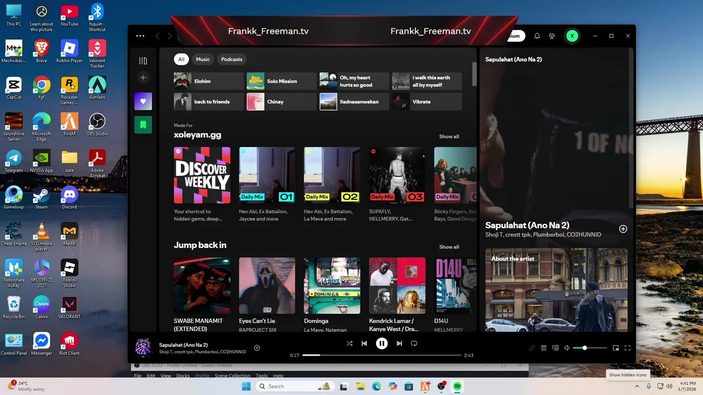The width and height of the screenshot is (703, 395).
Task: Click now-playing album art in bottom bar
Action: (x=143, y=348)
